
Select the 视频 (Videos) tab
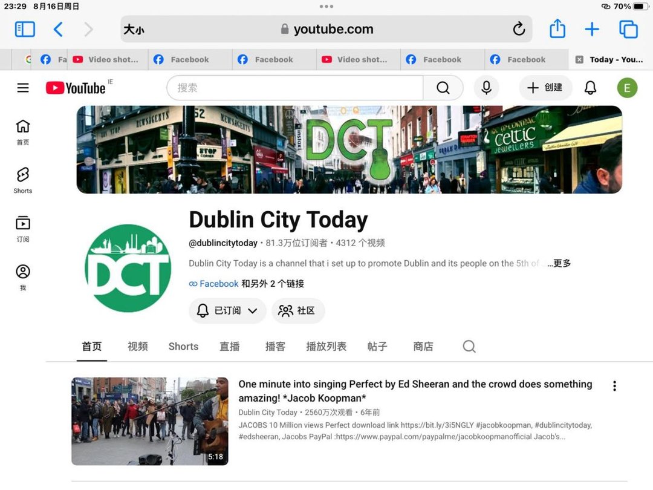tap(137, 347)
